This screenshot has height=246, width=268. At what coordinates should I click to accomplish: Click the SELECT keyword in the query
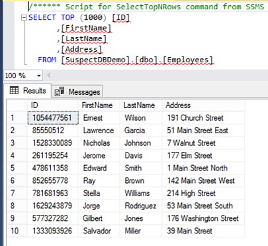42,17
